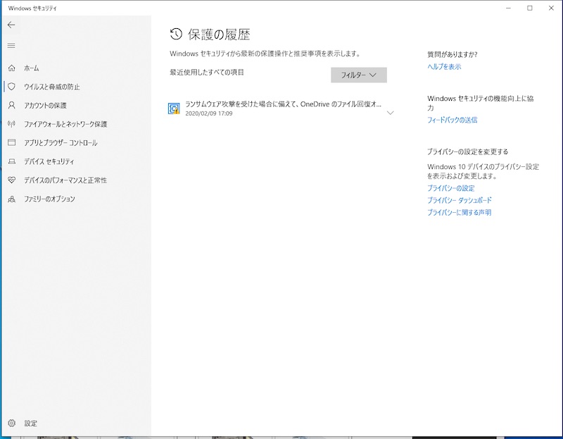
Task: Click the app and browser control window icon
Action: 11,143
